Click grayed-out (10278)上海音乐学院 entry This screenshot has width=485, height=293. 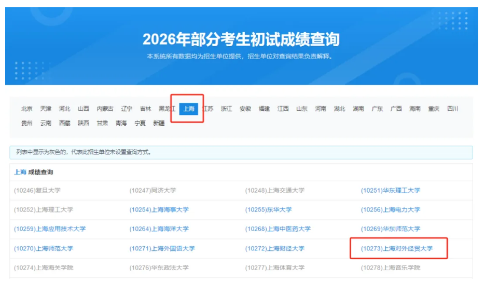(391, 268)
